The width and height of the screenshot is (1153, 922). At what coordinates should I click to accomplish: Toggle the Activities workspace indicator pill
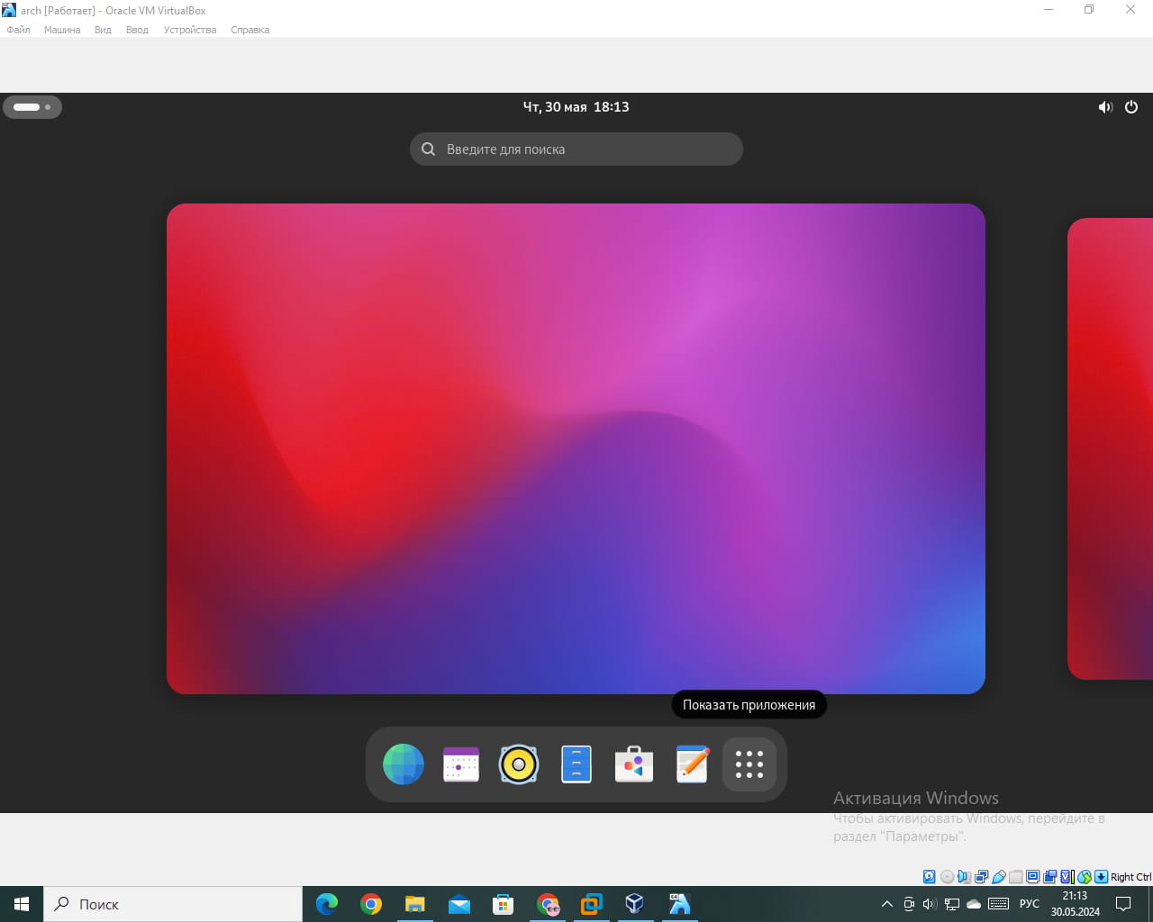(32, 107)
